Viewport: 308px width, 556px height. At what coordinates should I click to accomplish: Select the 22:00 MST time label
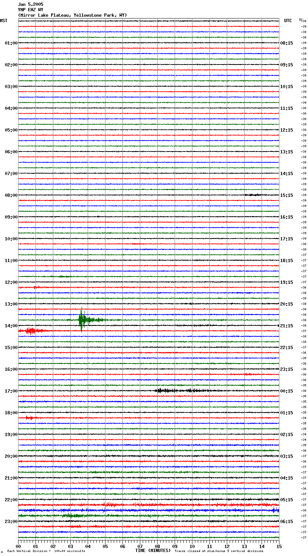point(11,500)
